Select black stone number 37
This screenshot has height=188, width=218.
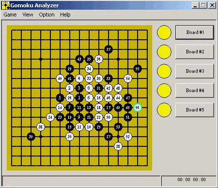109,49
